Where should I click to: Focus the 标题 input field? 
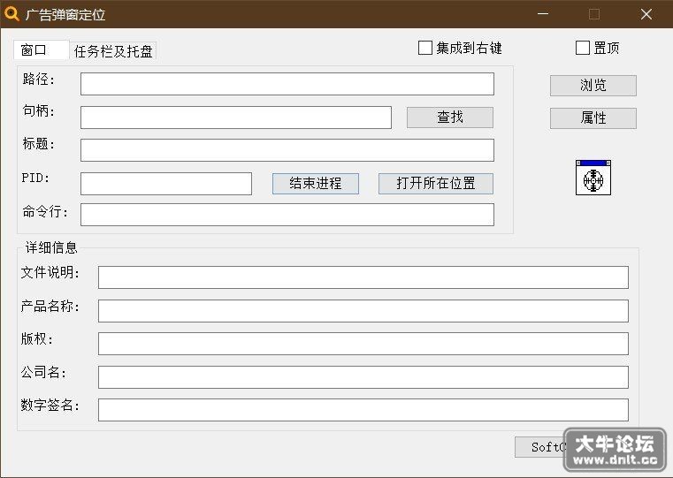[x=287, y=150]
